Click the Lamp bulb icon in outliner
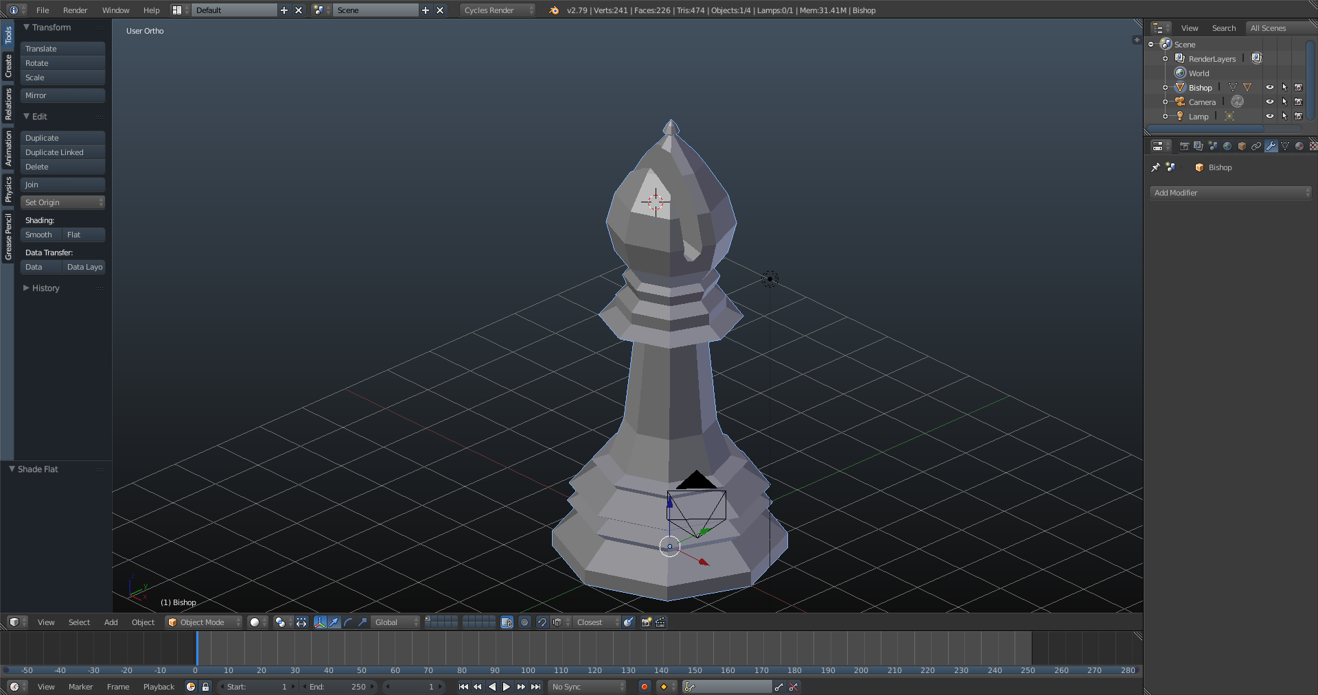This screenshot has width=1318, height=695. [x=1181, y=117]
